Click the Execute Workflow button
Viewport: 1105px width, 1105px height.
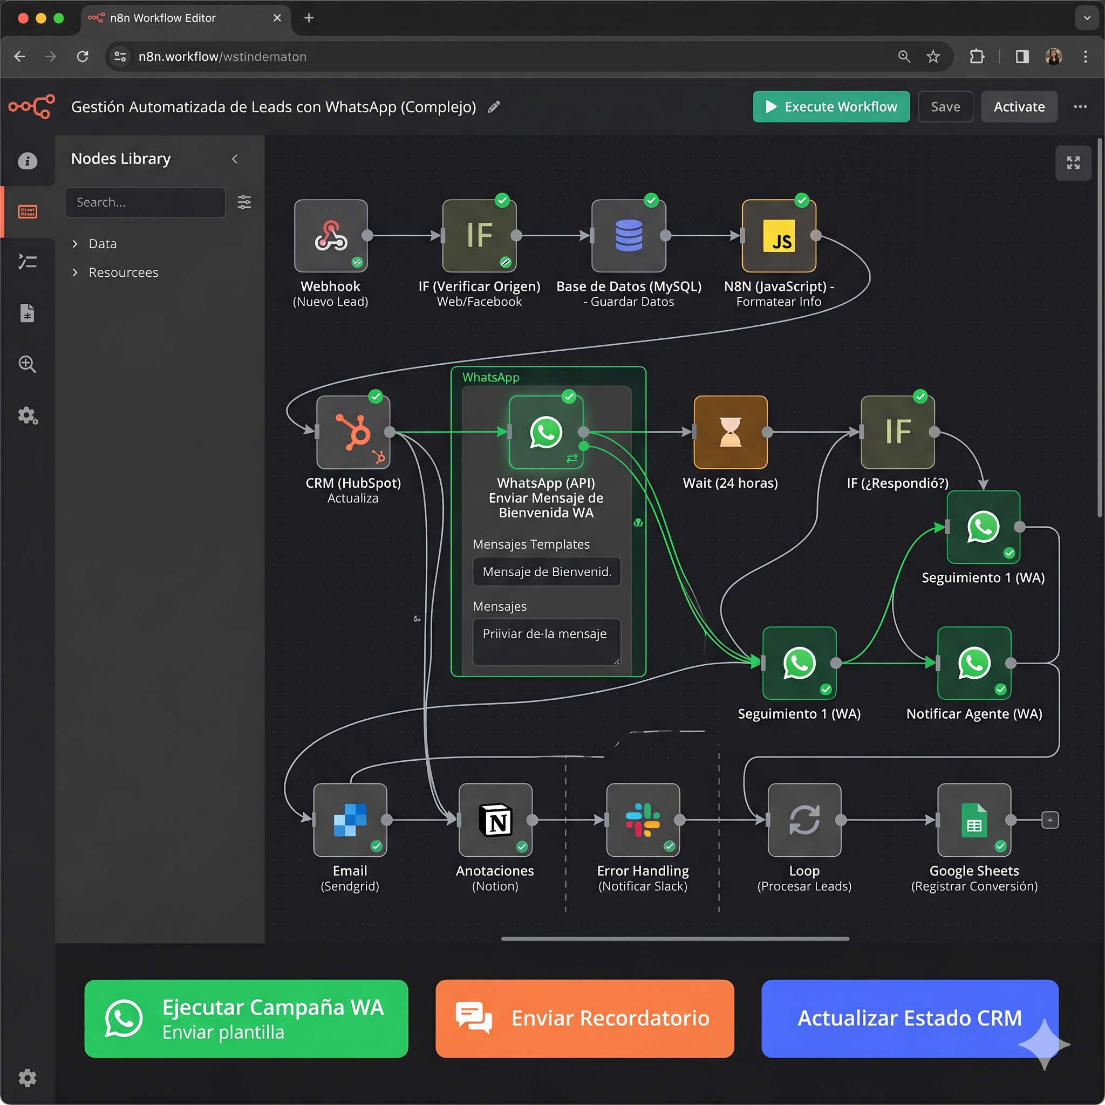tap(831, 107)
